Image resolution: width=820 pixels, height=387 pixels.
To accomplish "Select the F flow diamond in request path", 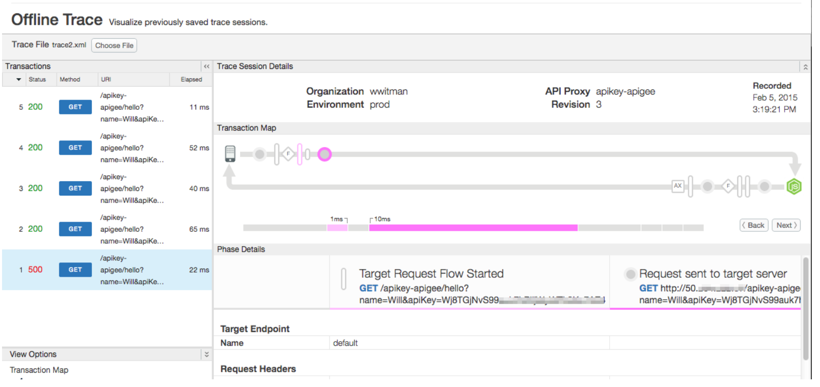I will tap(288, 154).
